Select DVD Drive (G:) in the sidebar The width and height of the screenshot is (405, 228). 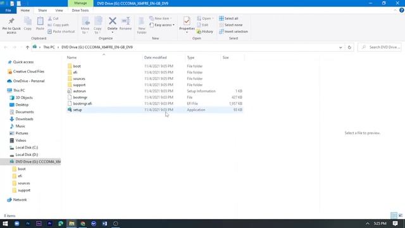pos(30,161)
